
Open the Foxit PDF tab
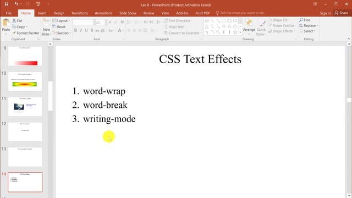click(x=202, y=13)
